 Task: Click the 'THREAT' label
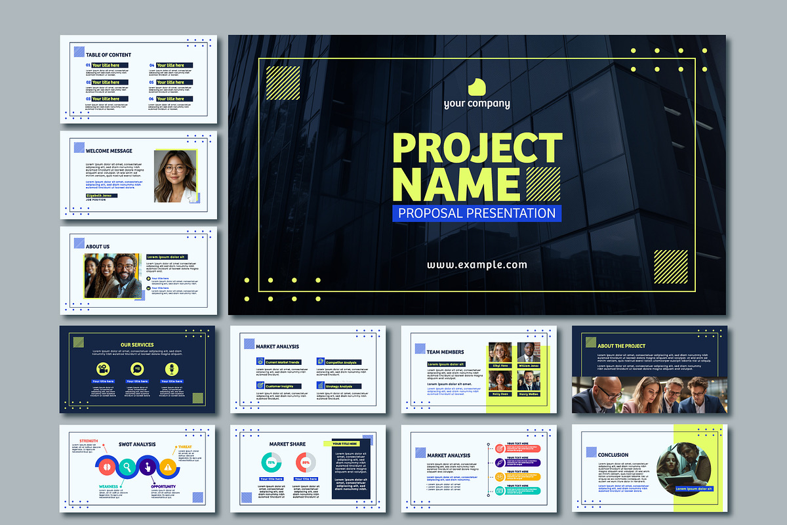coord(185,447)
